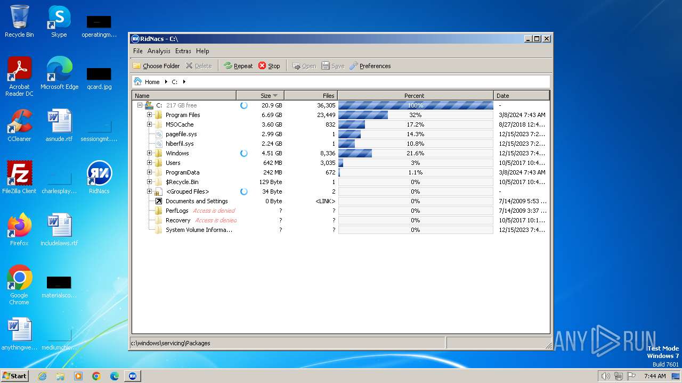This screenshot has width=682, height=383.
Task: Collapse the C: drive tree node
Action: pyautogui.click(x=140, y=105)
